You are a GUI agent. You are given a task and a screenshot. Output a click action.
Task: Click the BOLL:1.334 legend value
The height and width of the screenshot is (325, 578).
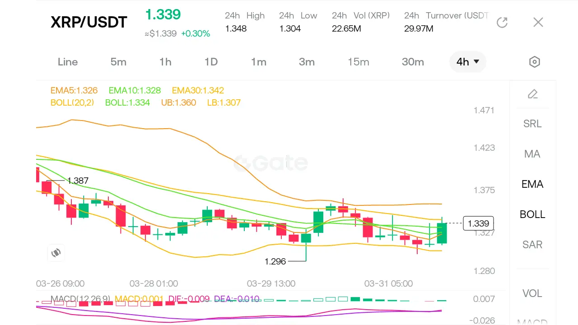(127, 102)
